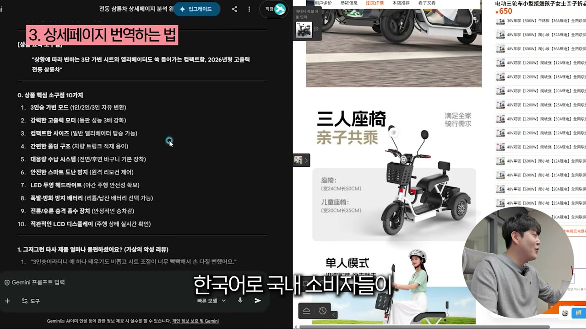
Task: Open the 도구 tools button
Action: click(x=31, y=301)
